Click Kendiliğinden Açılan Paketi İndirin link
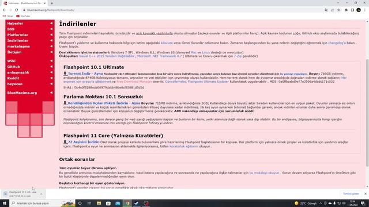Image resolution: width=369 pixels, height=207 pixels. click(99, 103)
